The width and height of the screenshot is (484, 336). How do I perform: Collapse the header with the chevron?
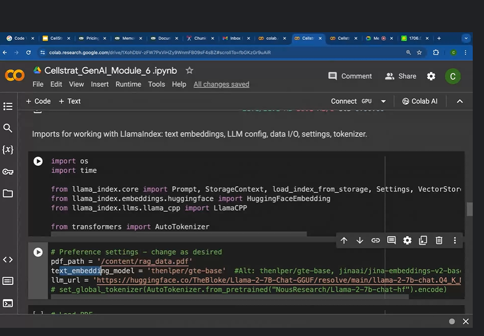click(x=459, y=101)
